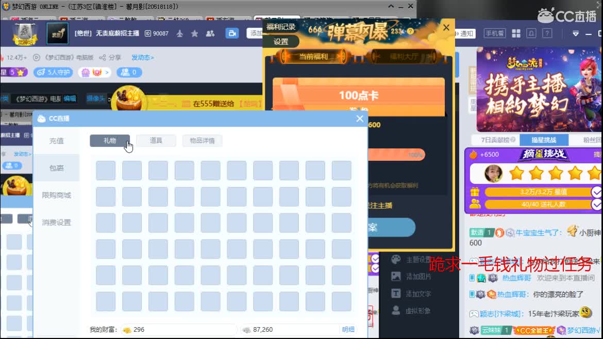Click the 3.2万/3.2万 星值 progress bar

pyautogui.click(x=543, y=192)
